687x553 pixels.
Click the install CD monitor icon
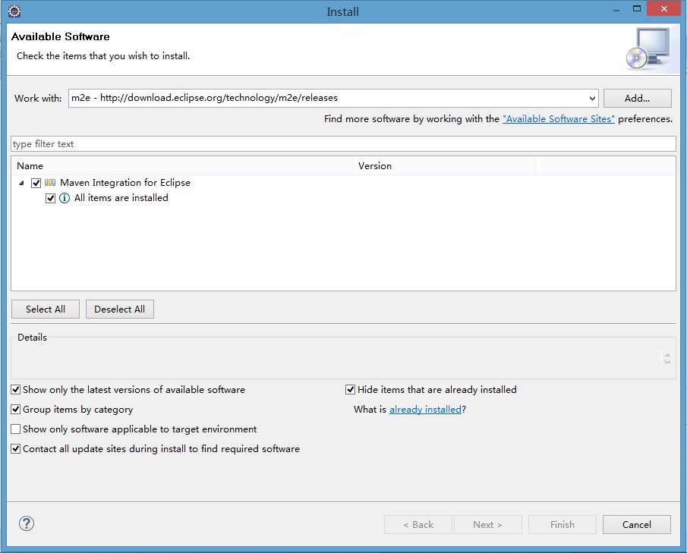click(x=648, y=48)
